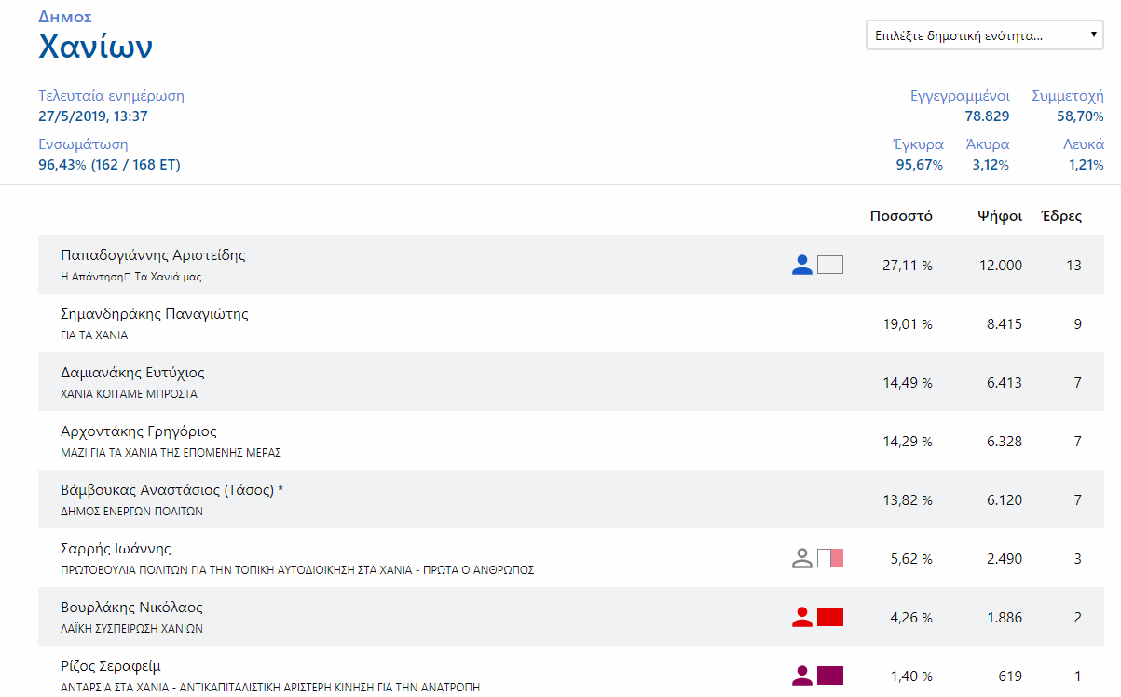The width and height of the screenshot is (1121, 697).
Task: Click the 12.000 votes value
Action: tap(1001, 266)
